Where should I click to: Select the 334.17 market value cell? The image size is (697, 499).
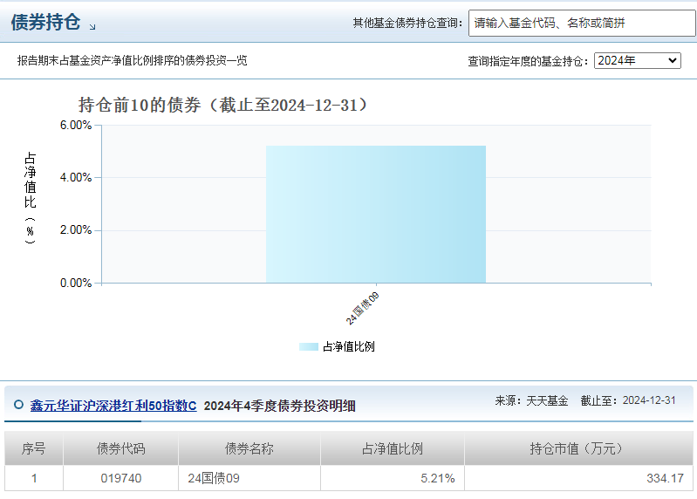[578, 478]
